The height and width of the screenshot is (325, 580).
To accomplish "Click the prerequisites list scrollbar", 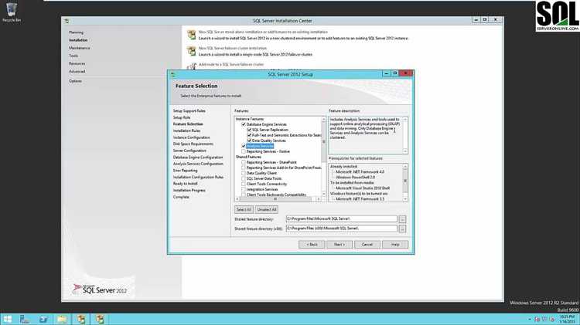I will 405,182.
